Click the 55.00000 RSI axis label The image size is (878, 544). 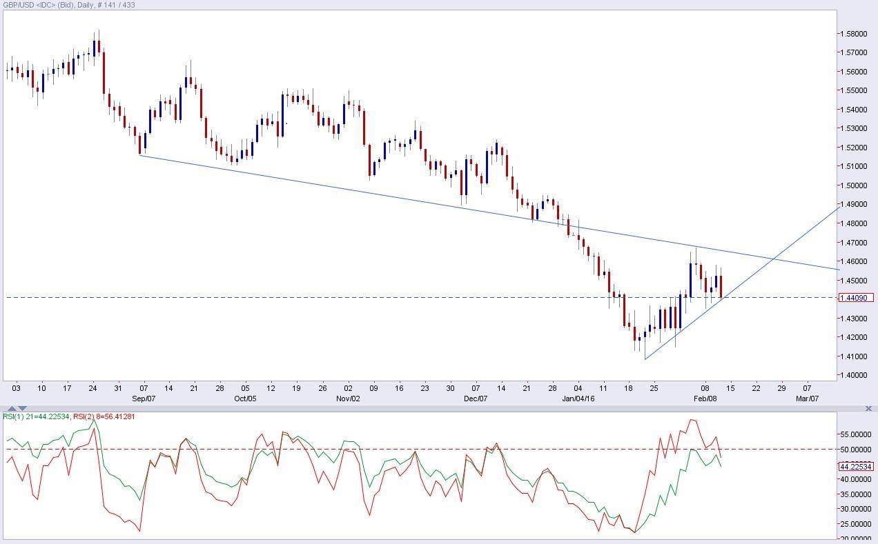855,434
